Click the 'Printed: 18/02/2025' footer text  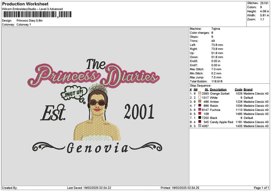(x=180, y=188)
